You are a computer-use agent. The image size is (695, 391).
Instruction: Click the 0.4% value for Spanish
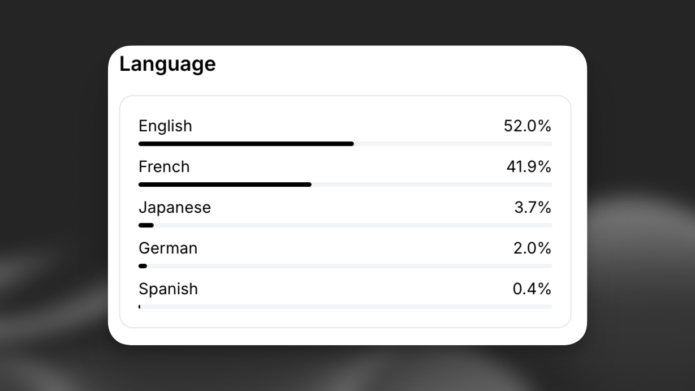click(x=534, y=289)
